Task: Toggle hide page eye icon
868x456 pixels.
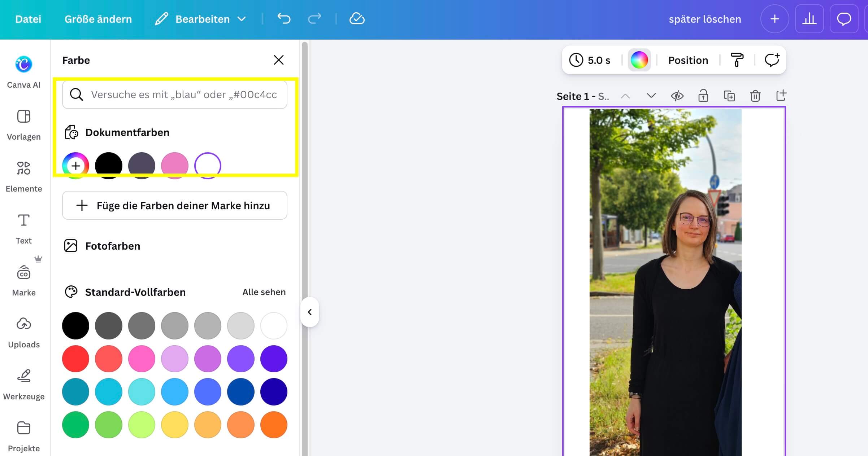Action: 677,96
